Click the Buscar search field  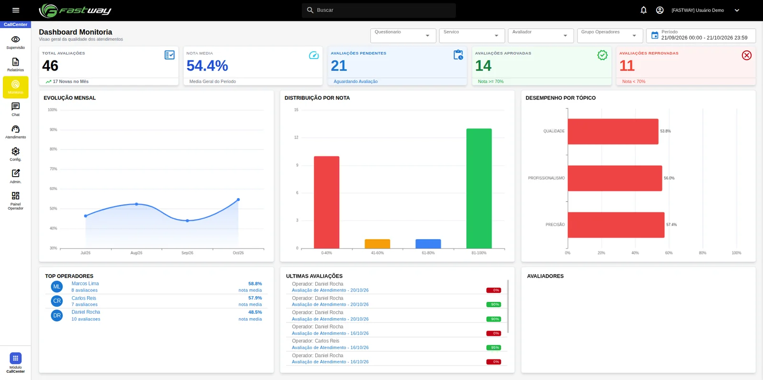tap(379, 10)
